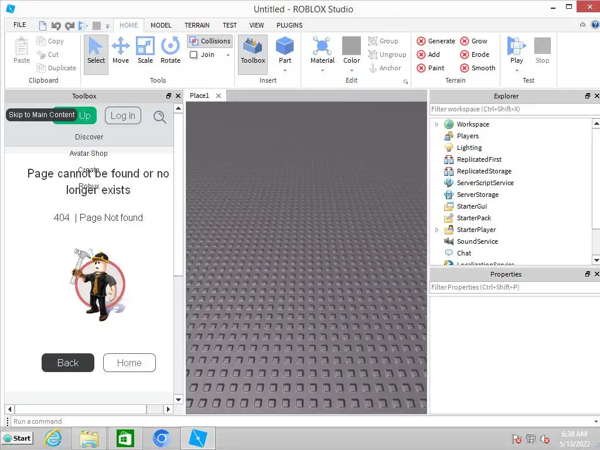
Task: Click the Anchor button
Action: pos(384,68)
